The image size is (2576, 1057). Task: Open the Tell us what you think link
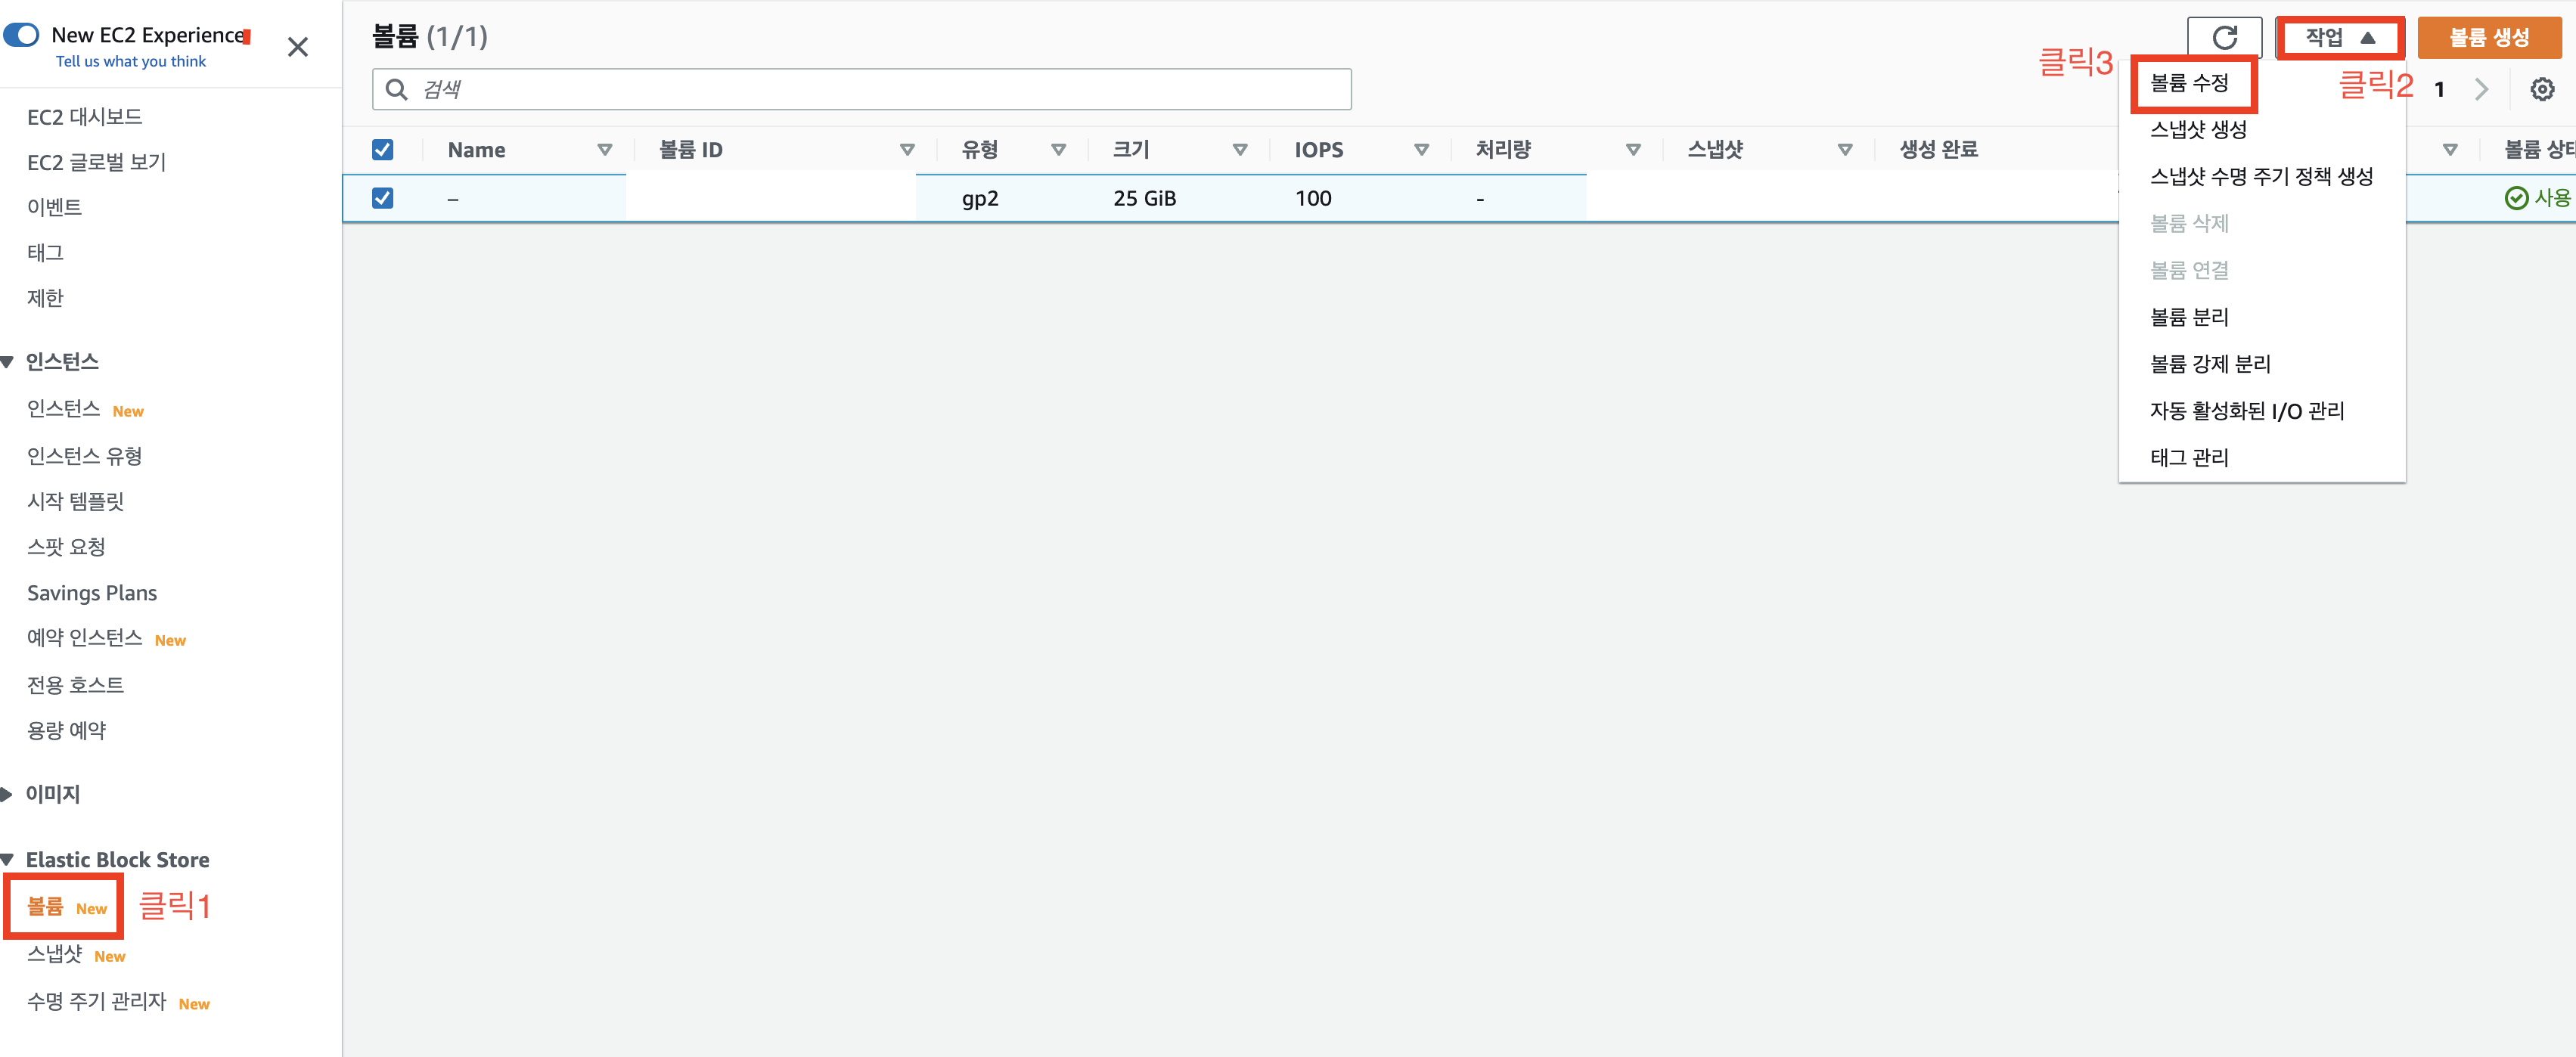pos(131,62)
